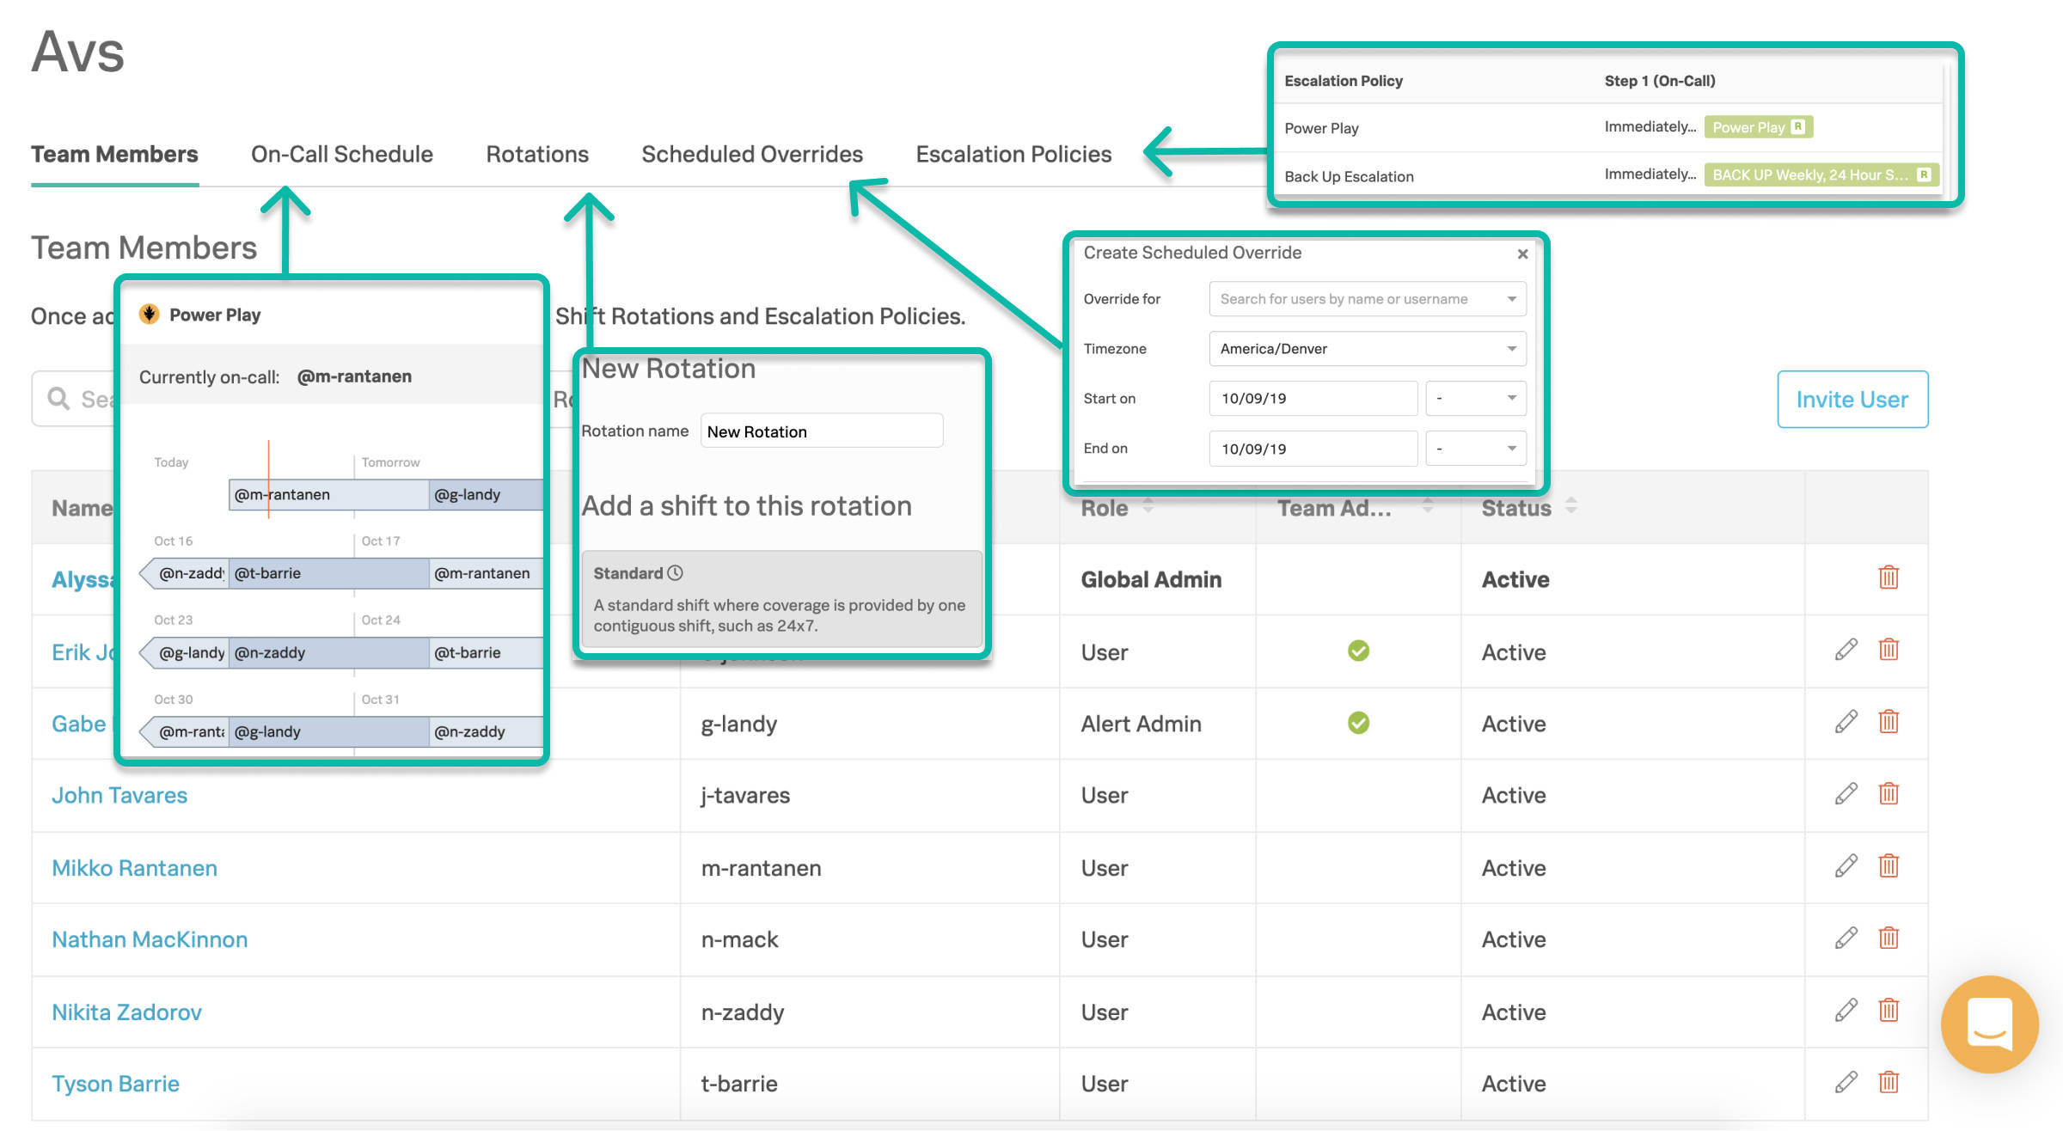Open the On-Call Schedule tab
Screen dimensions: 2063x1131
tap(341, 154)
